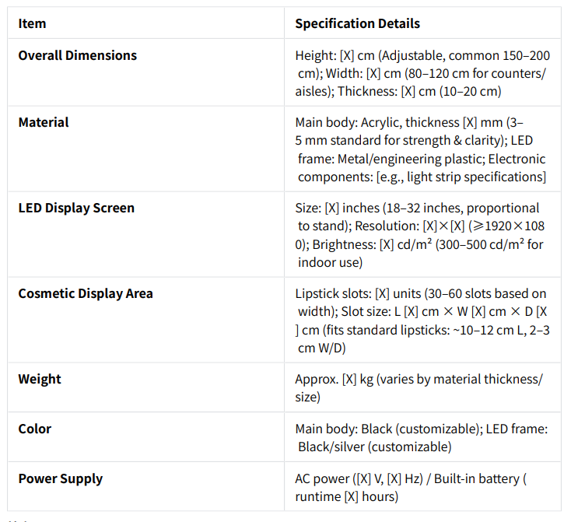Click the word Brightness in LED specs
571x522 pixels.
tap(343, 244)
